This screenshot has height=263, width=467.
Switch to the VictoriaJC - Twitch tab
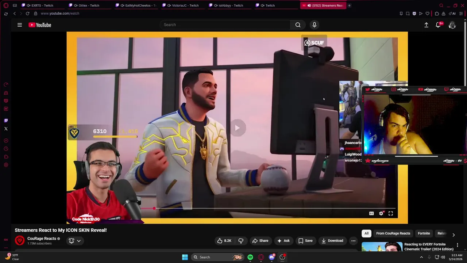(182, 5)
